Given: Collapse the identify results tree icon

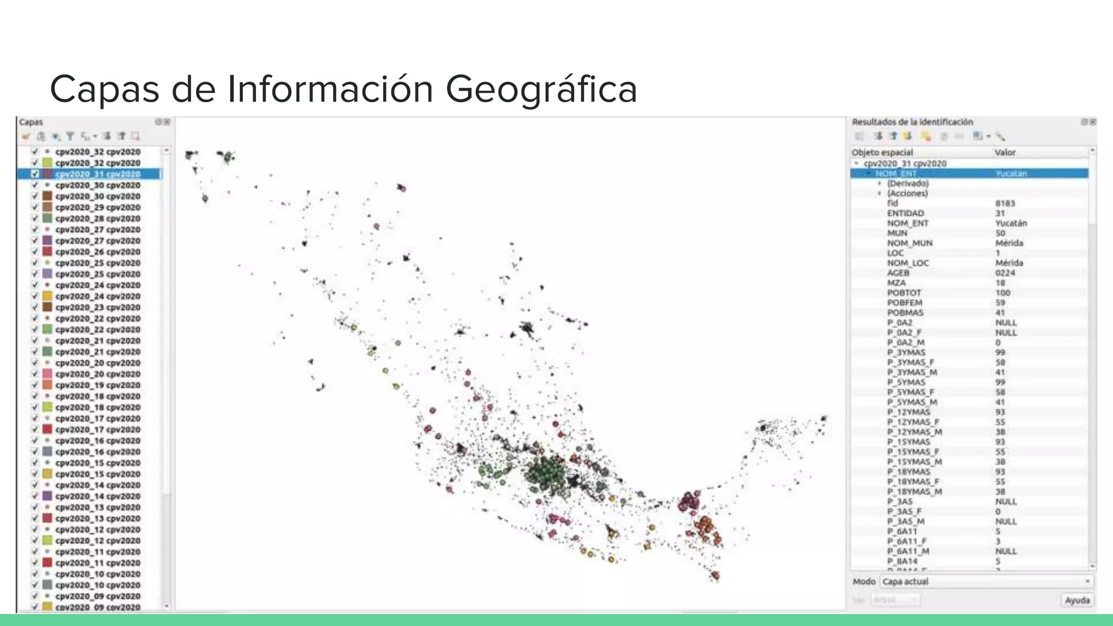Looking at the screenshot, I should [x=893, y=136].
